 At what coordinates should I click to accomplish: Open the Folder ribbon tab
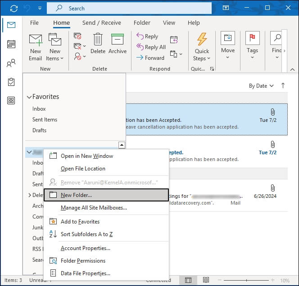(x=142, y=22)
